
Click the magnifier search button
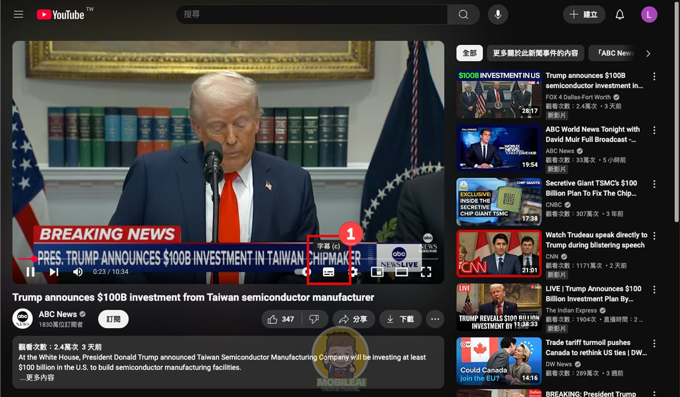(464, 15)
